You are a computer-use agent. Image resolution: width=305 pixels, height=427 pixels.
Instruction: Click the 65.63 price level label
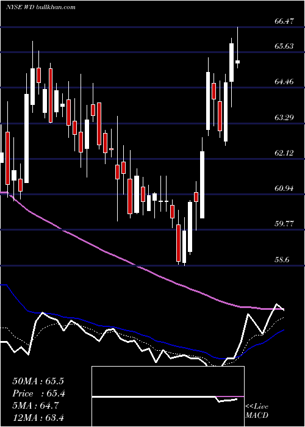[x=284, y=46]
